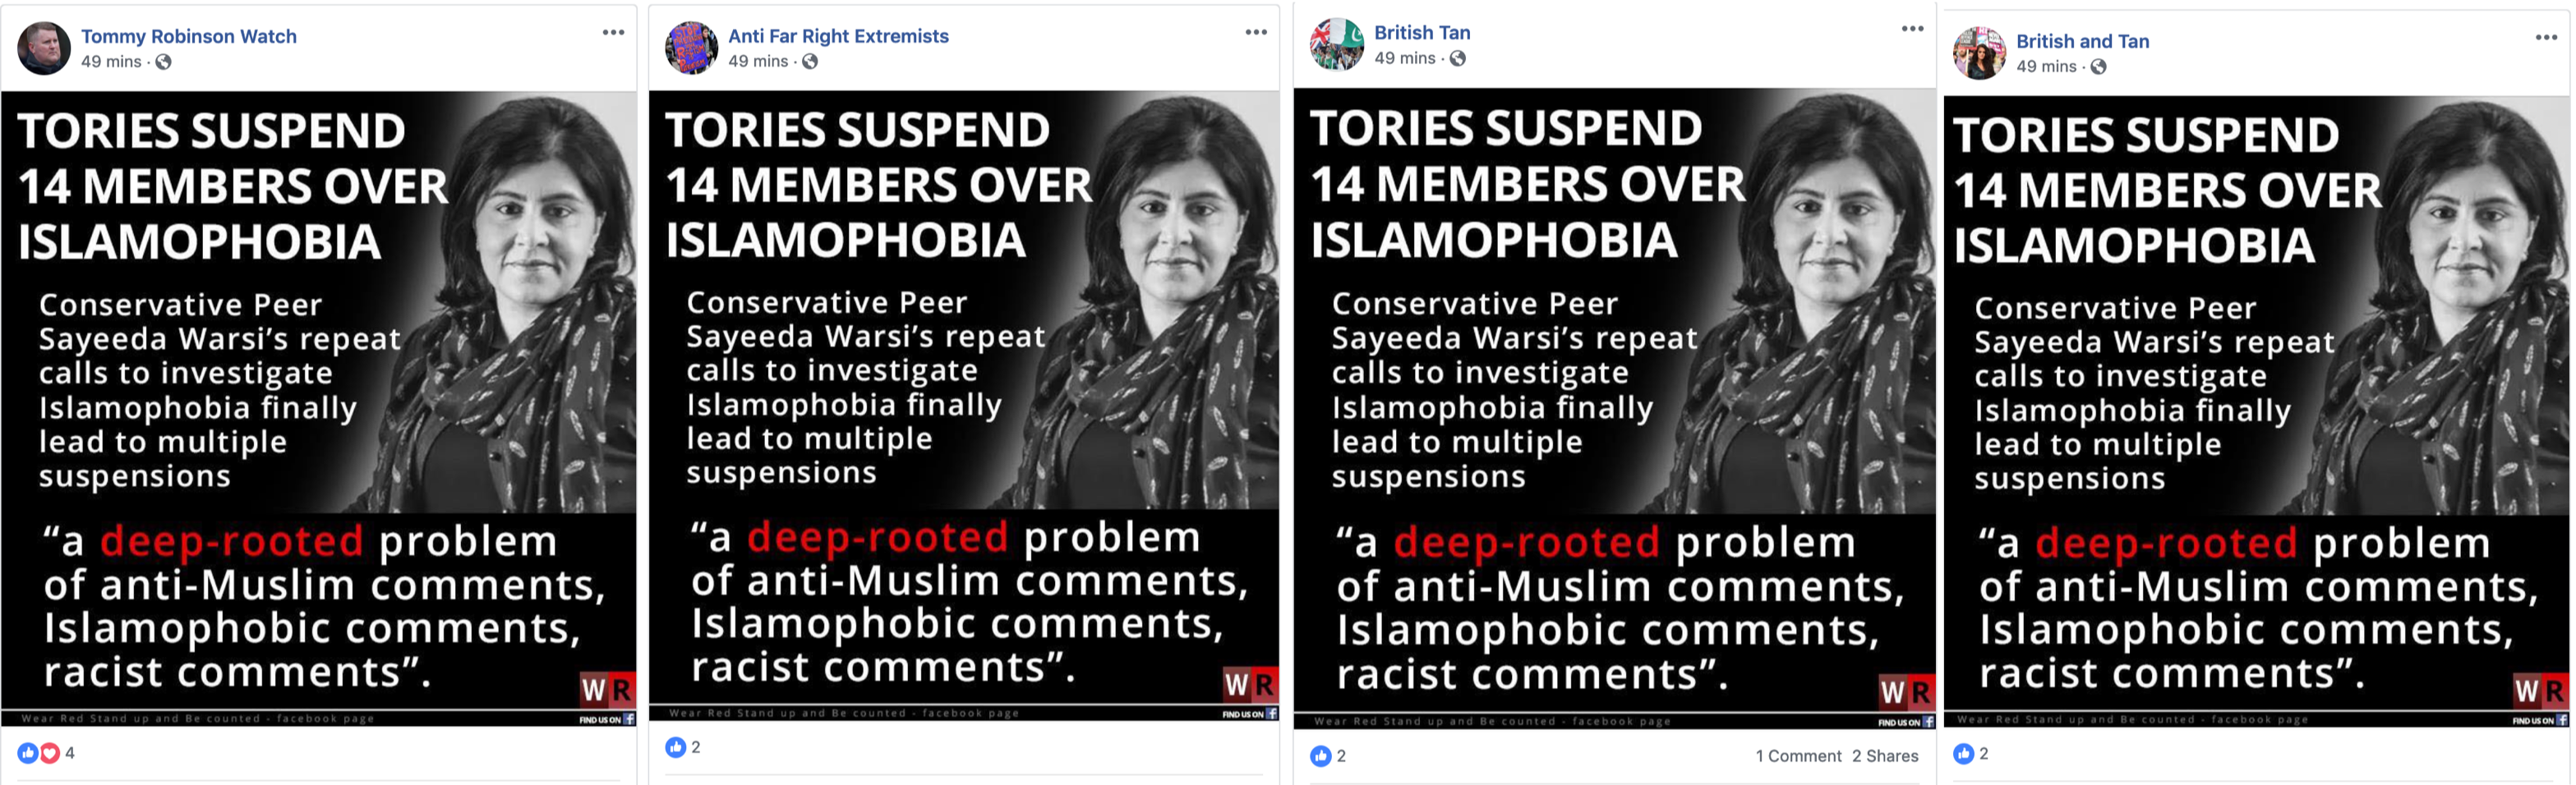Open options menu on Tommy Robinson Watch post

pyautogui.click(x=613, y=33)
